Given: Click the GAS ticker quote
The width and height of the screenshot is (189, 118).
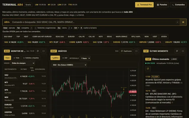Looking at the screenshot, I should tap(101, 42).
